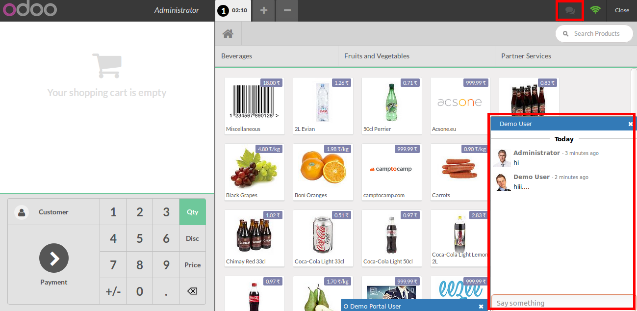Viewport: 637px width, 311px height.
Task: Activate Price mode on numpad
Action: (192, 265)
